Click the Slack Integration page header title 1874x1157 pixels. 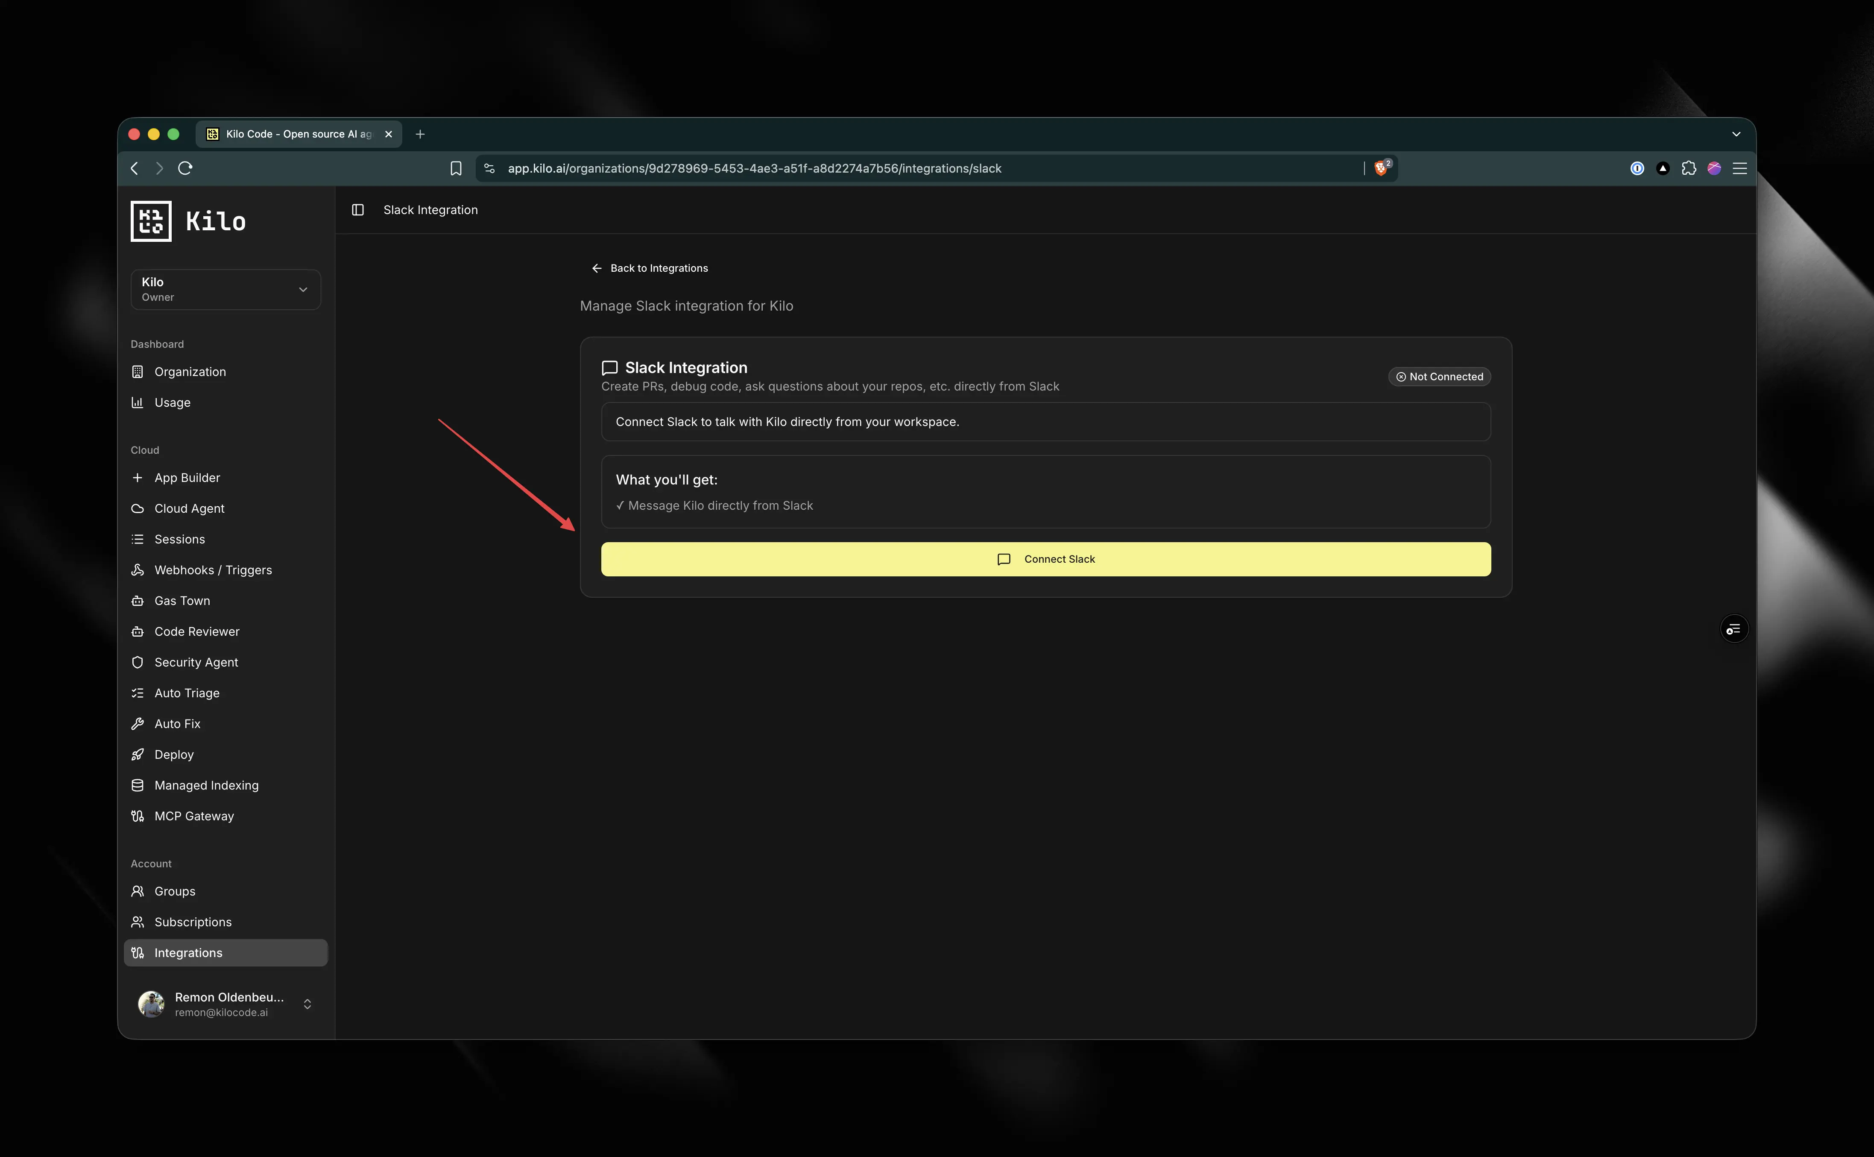point(430,210)
